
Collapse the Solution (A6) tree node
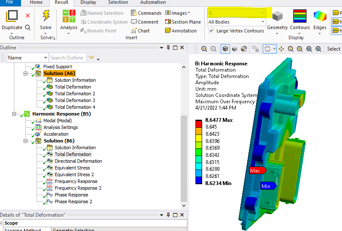pos(26,73)
